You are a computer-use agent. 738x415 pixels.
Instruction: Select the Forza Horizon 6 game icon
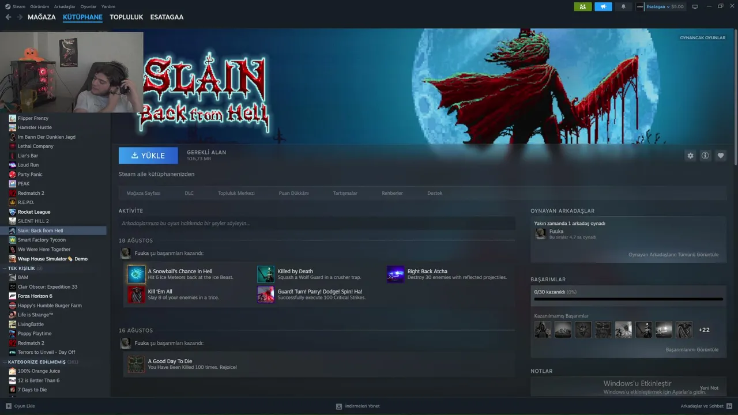click(x=13, y=296)
